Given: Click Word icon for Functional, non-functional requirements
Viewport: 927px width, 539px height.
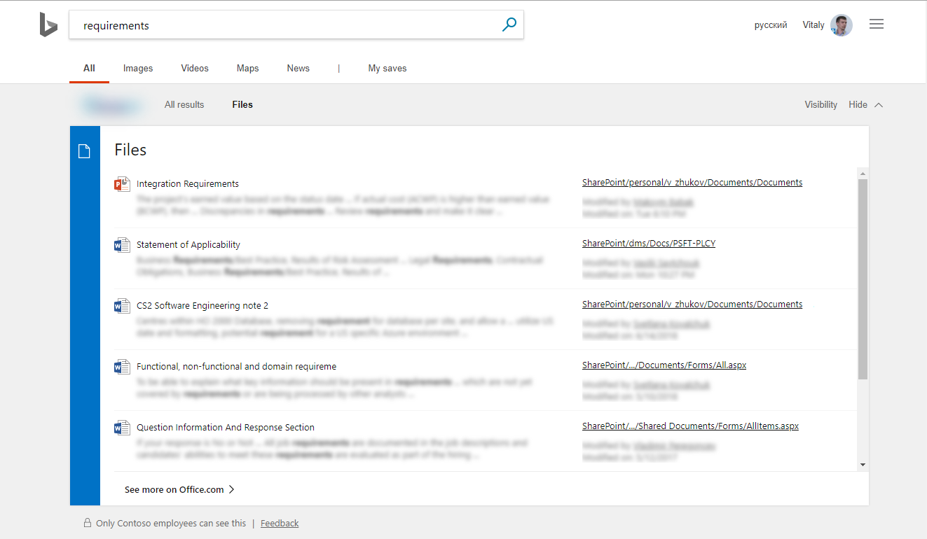Looking at the screenshot, I should (122, 367).
